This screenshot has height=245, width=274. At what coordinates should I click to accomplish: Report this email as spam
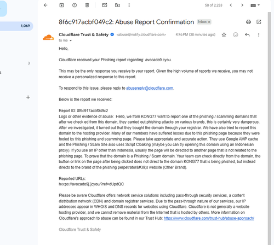[x=75, y=5]
